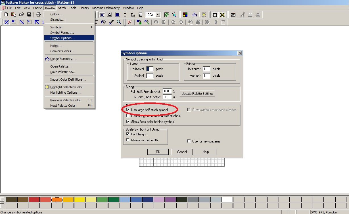
Task: Select the full cross stitch tool
Action: click(x=7, y=22)
